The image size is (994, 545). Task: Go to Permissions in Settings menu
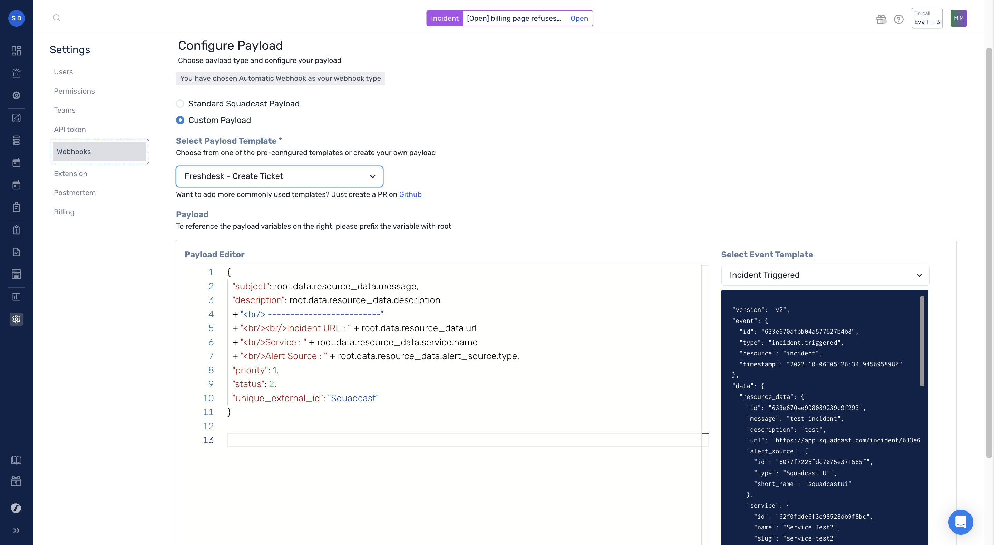(74, 91)
